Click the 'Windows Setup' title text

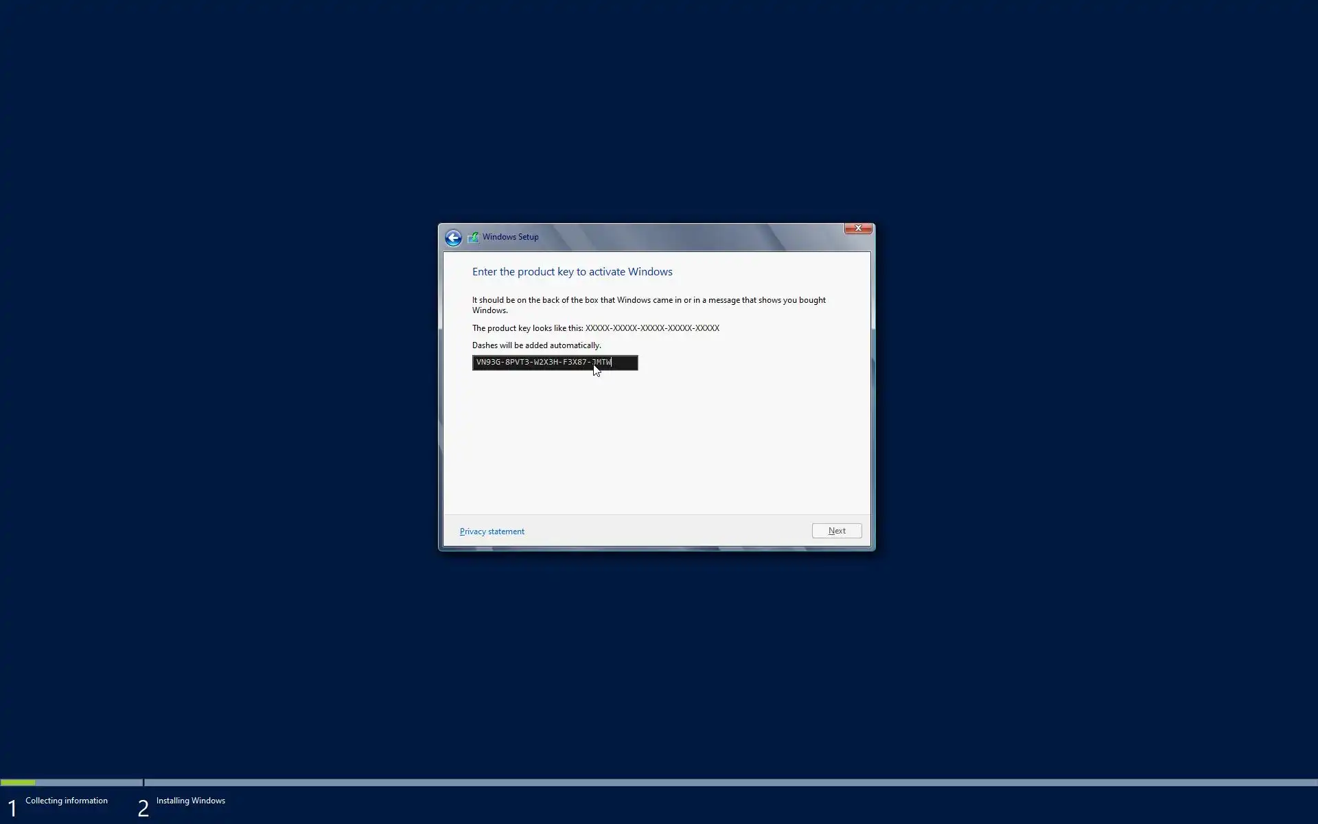[x=510, y=237]
